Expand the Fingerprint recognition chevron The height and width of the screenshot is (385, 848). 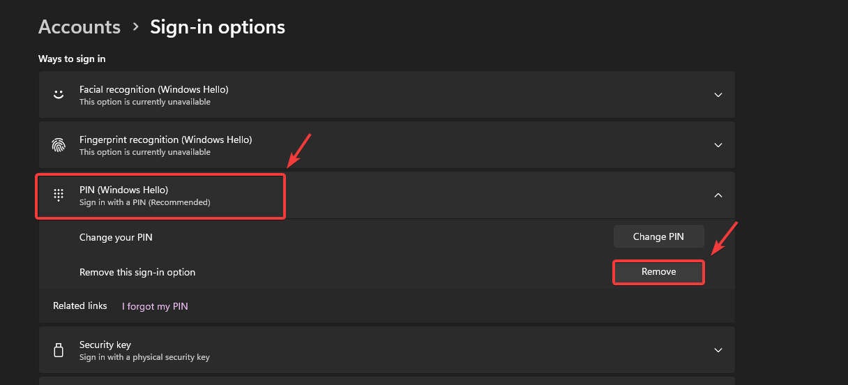pyautogui.click(x=718, y=145)
